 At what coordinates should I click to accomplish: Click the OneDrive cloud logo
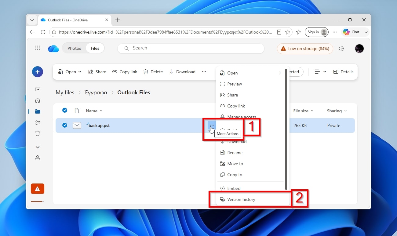click(x=53, y=49)
